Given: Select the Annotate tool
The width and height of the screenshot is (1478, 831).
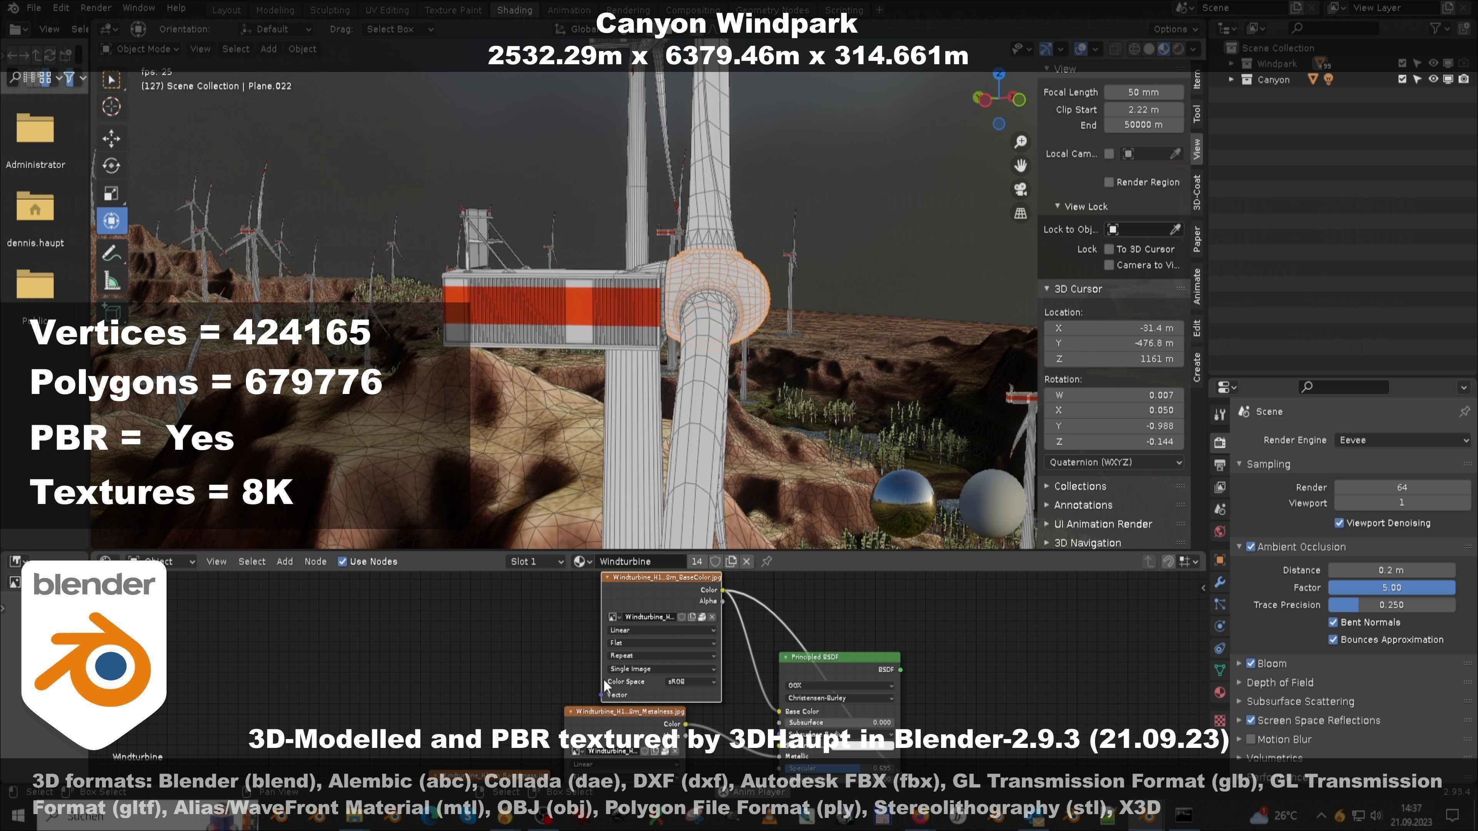Looking at the screenshot, I should point(111,253).
